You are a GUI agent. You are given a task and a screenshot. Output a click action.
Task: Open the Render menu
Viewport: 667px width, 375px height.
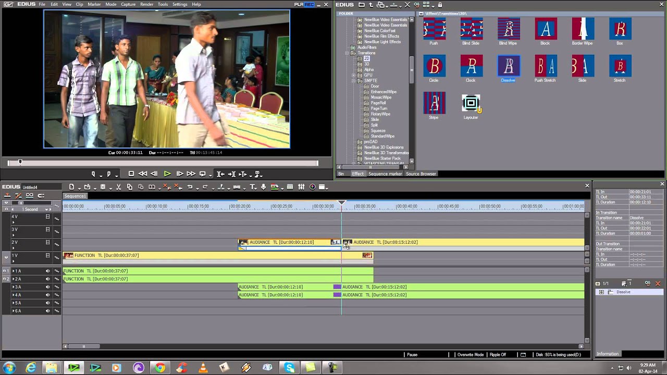coord(146,4)
